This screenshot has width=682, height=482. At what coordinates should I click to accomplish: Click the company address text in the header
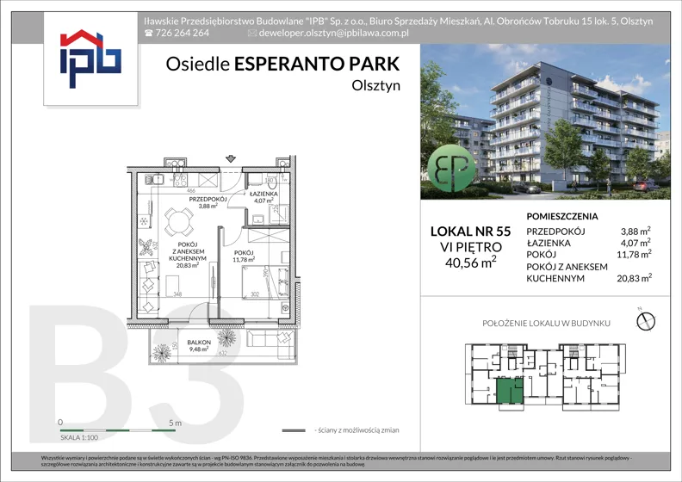click(x=399, y=21)
